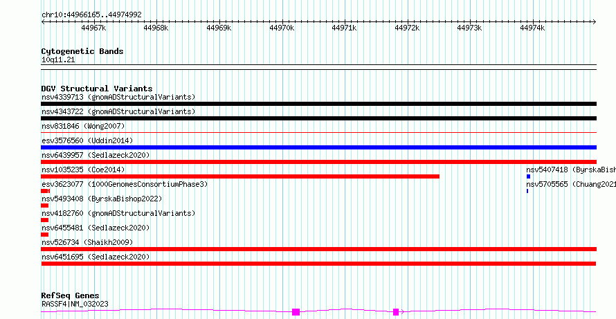The height and width of the screenshot is (319, 616).
Task: Open the nsv5705565 Chuang2021 label
Action: [x=571, y=184]
